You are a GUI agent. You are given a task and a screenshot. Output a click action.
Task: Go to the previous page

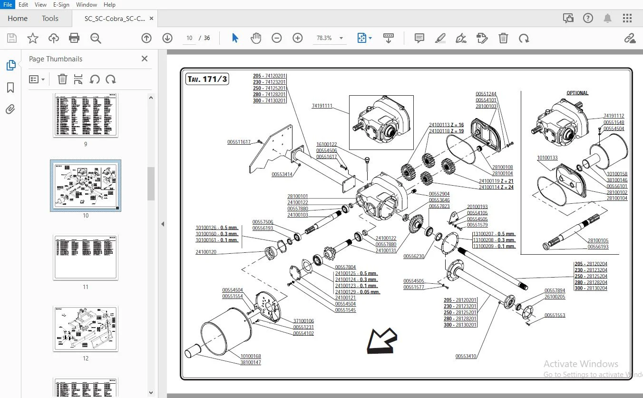tap(146, 38)
